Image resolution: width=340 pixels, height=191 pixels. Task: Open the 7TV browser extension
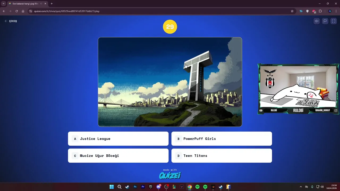coord(301,11)
